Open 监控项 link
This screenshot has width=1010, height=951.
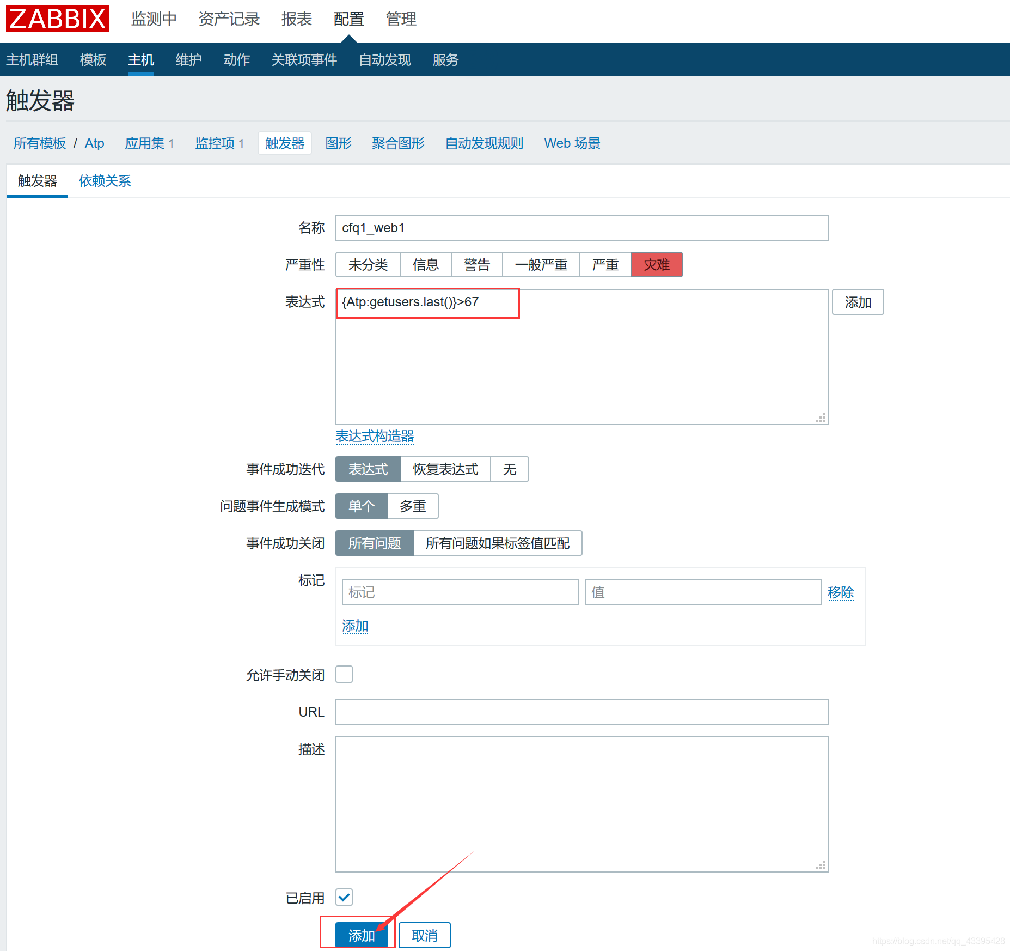pos(215,143)
